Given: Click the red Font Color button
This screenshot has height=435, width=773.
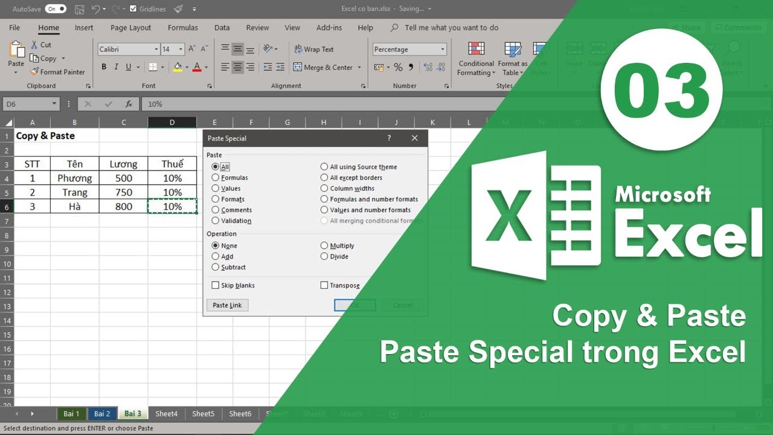Looking at the screenshot, I should (196, 67).
